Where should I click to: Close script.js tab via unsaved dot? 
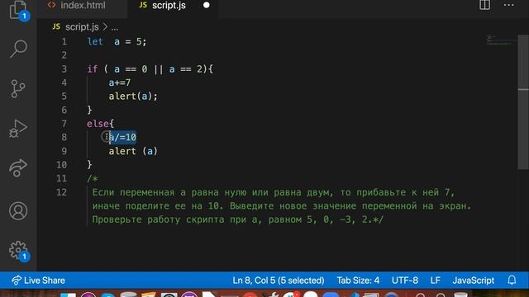coord(207,6)
